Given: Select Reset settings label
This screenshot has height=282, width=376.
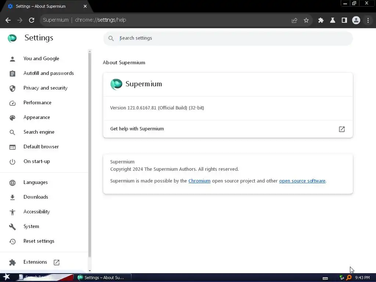Looking at the screenshot, I should [x=39, y=241].
